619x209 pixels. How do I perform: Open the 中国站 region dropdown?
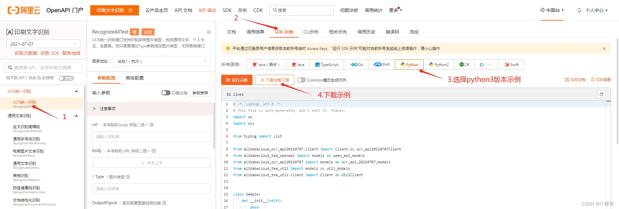coord(552,10)
